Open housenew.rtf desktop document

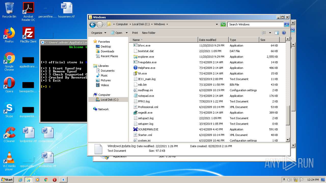(66, 10)
